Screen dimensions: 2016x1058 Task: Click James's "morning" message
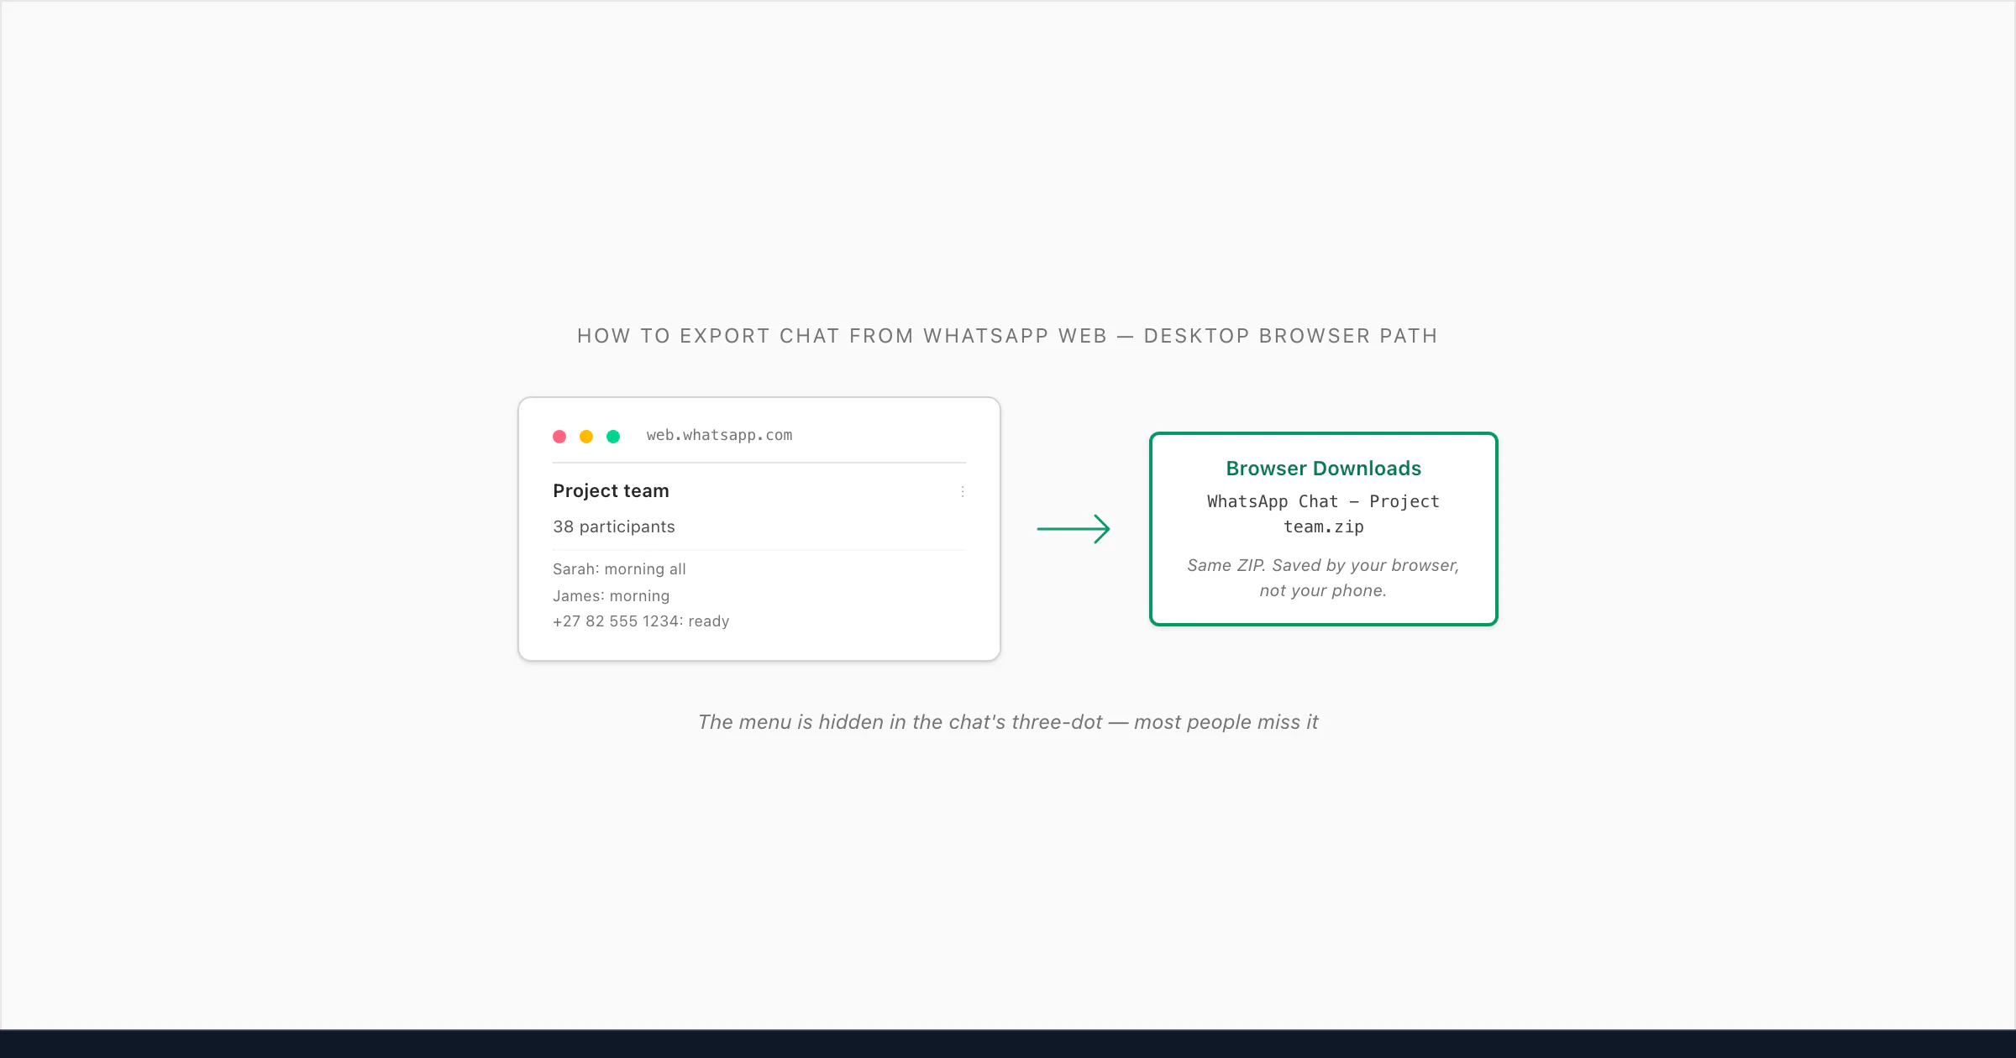click(x=611, y=595)
